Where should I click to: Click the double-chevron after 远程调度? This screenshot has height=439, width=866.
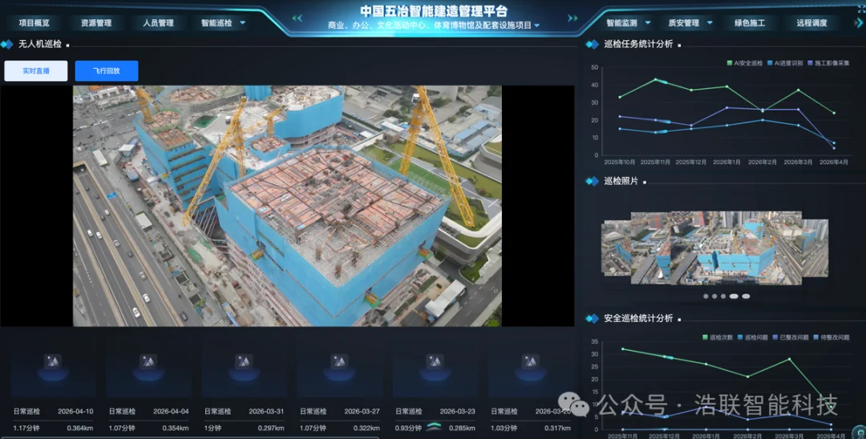[x=858, y=22]
